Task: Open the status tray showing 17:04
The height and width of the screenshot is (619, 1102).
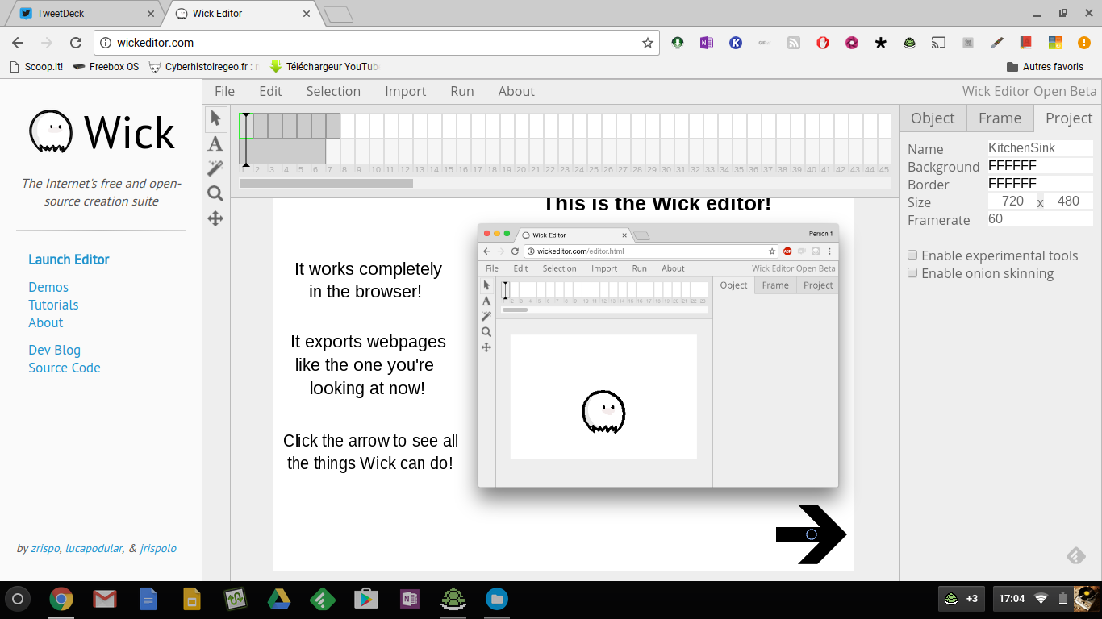Action: coord(1044,599)
